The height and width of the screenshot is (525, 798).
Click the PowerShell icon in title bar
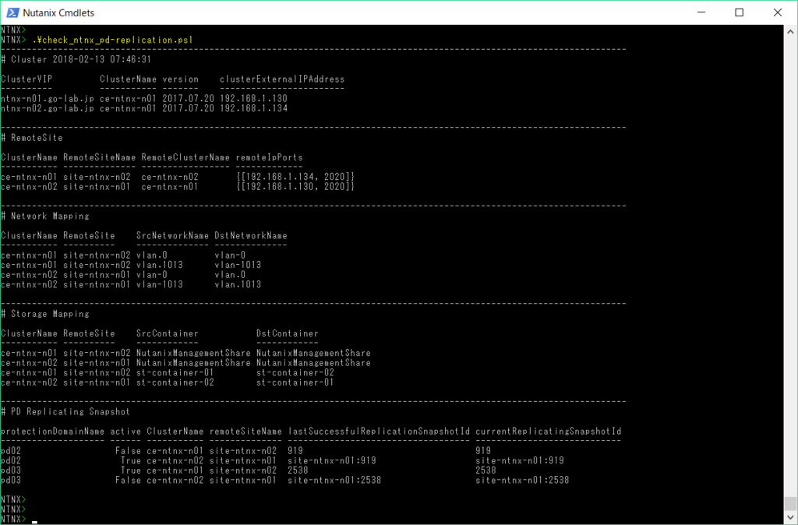[x=12, y=12]
